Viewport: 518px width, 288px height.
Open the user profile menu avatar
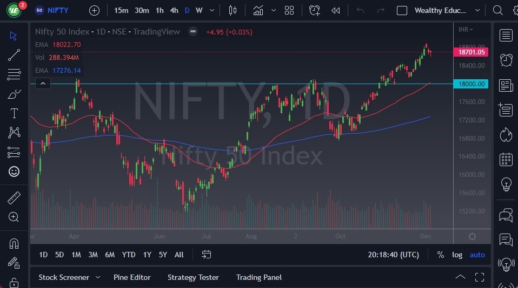[x=14, y=11]
